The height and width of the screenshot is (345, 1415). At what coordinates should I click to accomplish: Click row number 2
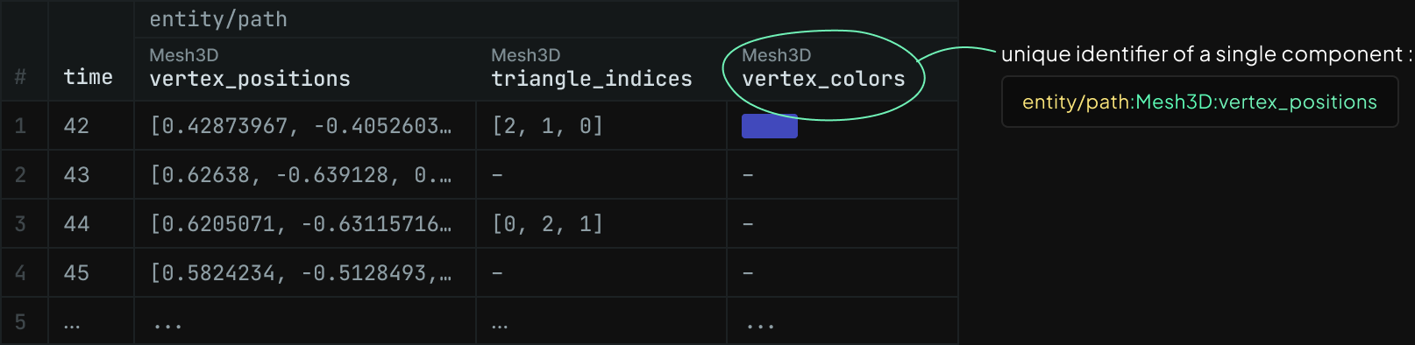coord(20,175)
